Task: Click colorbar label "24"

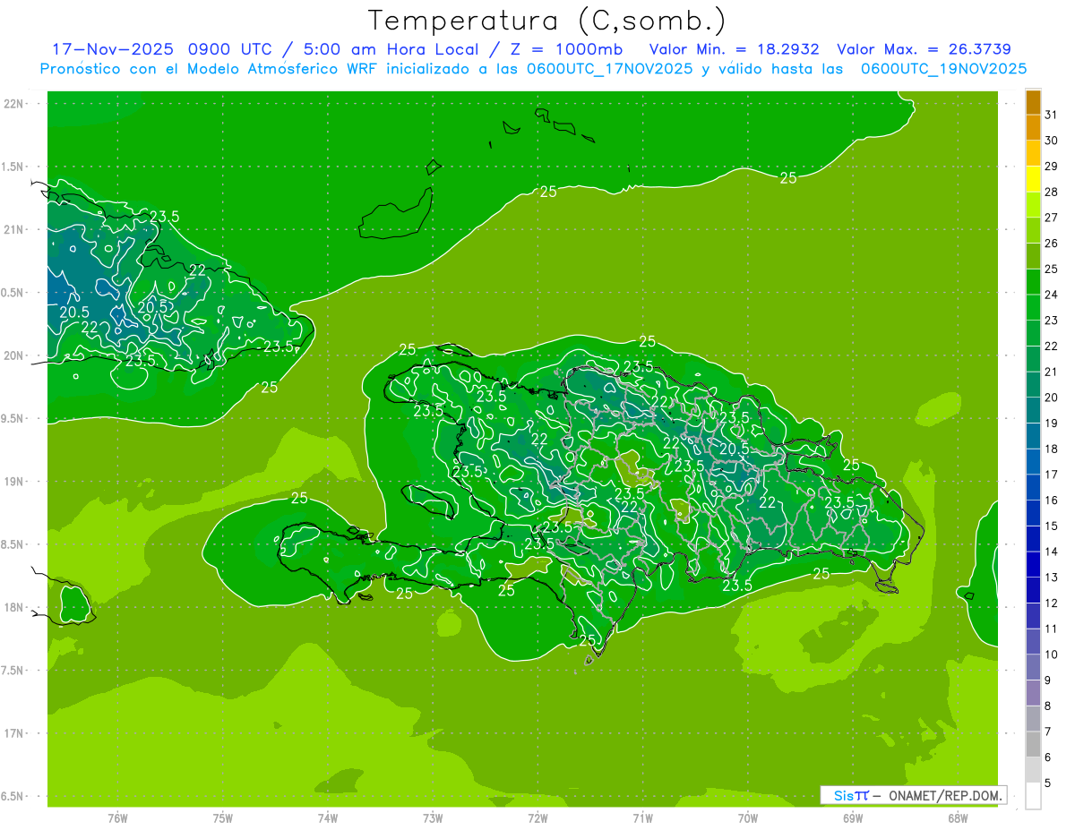Action: click(1052, 295)
